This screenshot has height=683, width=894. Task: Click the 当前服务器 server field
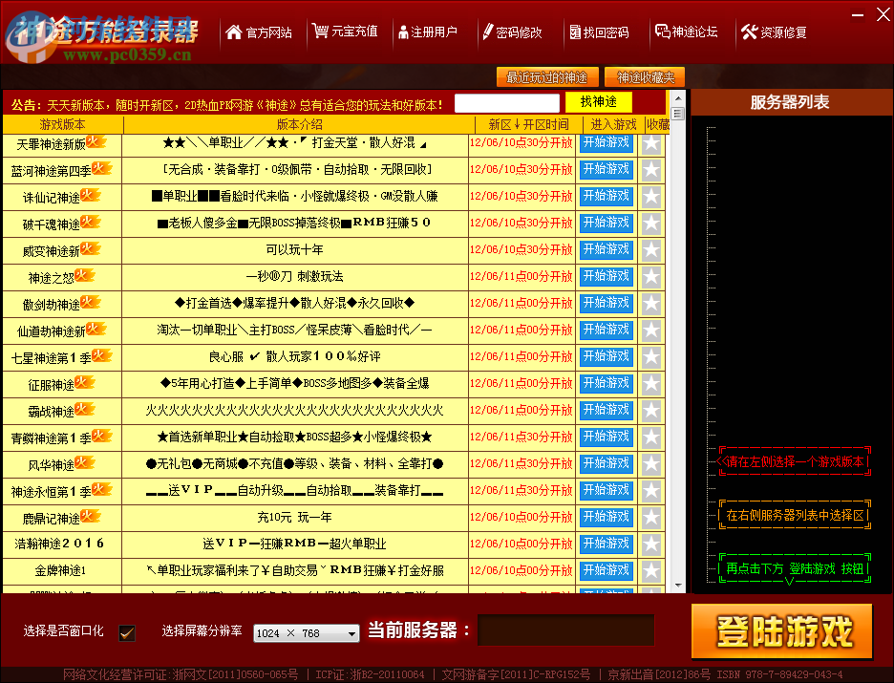565,630
